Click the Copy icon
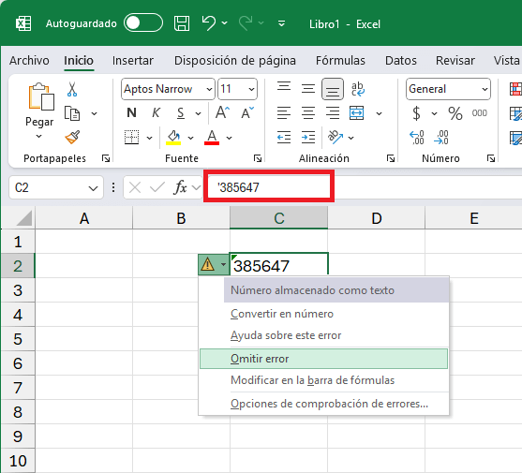The height and width of the screenshot is (473, 522). (x=72, y=113)
